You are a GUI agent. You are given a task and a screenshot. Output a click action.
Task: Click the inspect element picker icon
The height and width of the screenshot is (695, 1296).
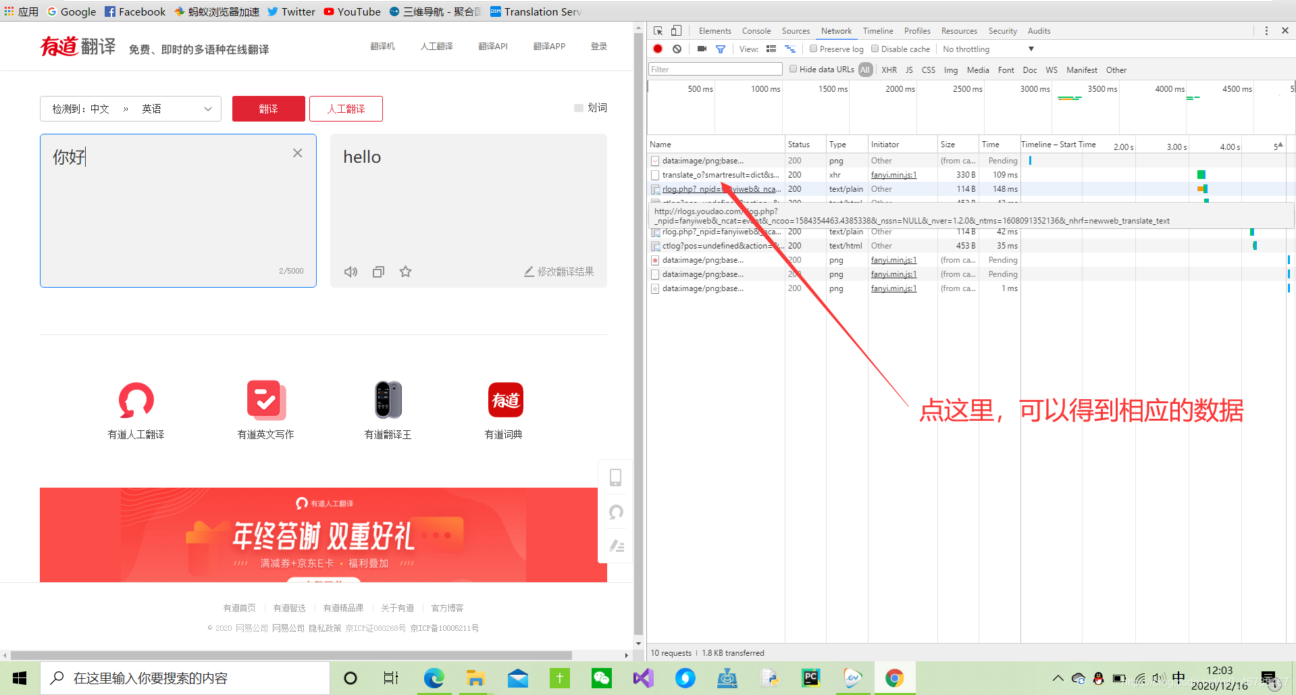[658, 31]
